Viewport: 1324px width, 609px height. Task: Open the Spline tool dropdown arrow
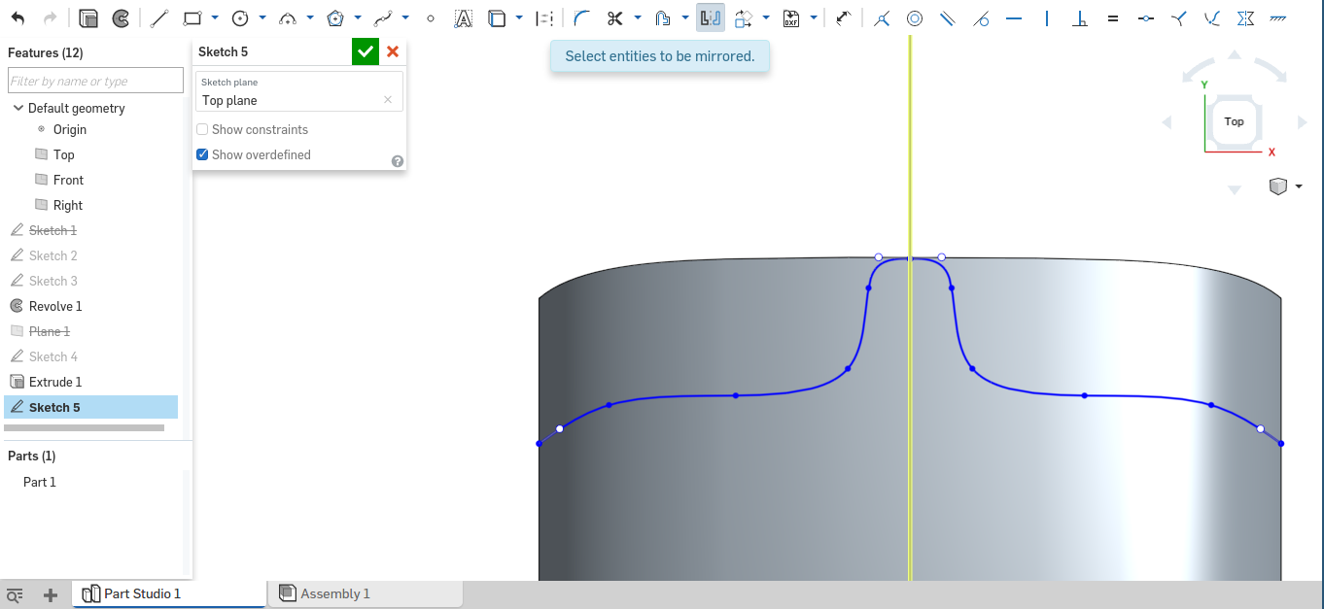pos(405,17)
